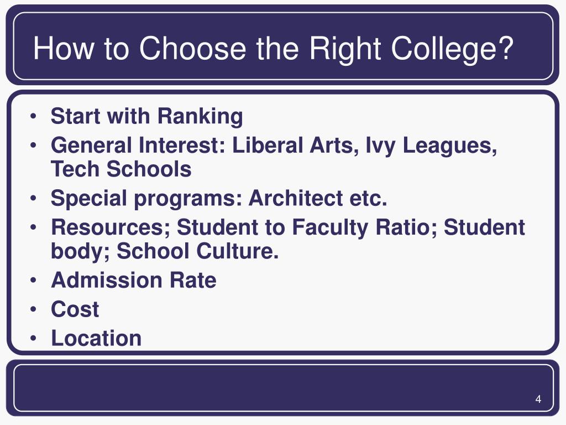Click the bullet beside 'Start with Ranking'
566x425 pixels.
click(33, 117)
